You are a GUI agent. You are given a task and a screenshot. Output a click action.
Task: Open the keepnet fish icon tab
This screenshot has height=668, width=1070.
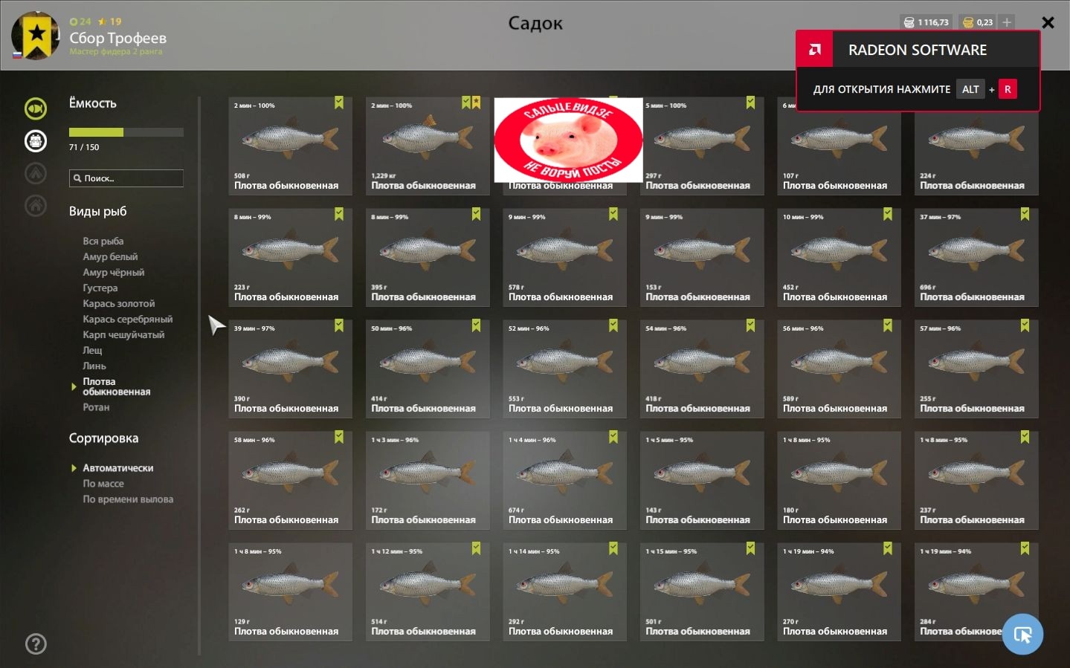(36, 108)
